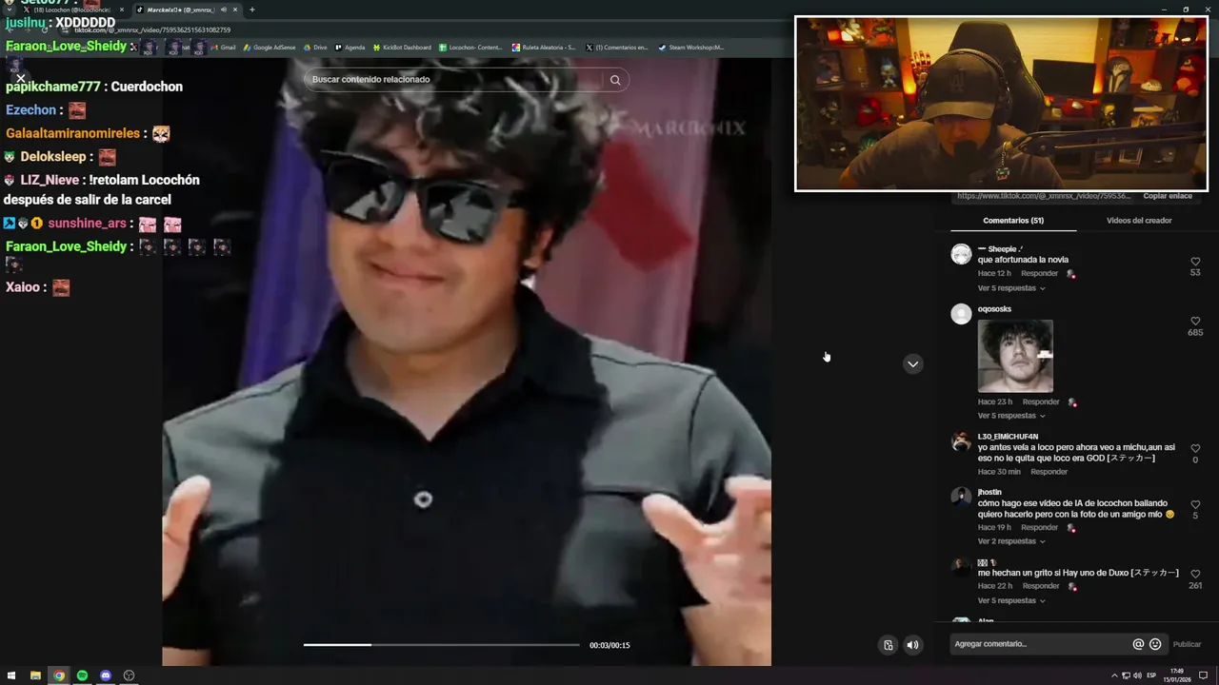Reply to the Duxo comment via Responder
The height and width of the screenshot is (685, 1219).
[1041, 587]
